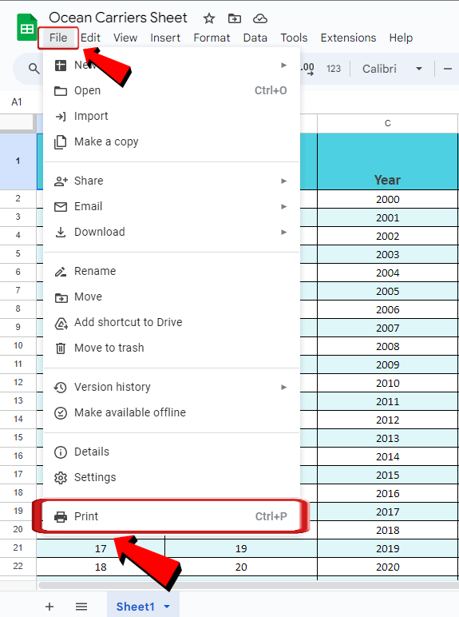Open the Google Sheets home logo
459x617 pixels.
pos(26,27)
